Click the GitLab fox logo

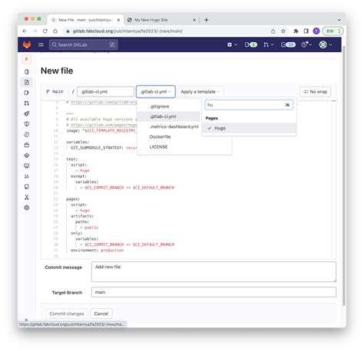point(27,44)
